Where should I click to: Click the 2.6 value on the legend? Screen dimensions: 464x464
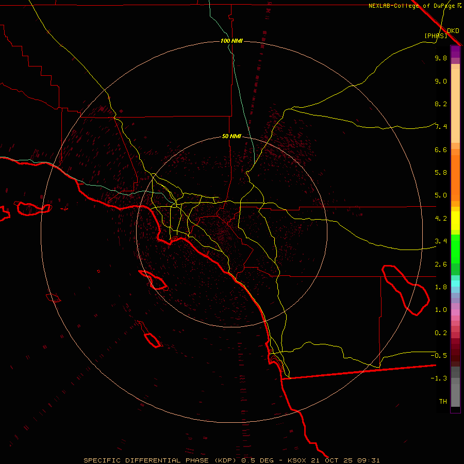pos(440,264)
